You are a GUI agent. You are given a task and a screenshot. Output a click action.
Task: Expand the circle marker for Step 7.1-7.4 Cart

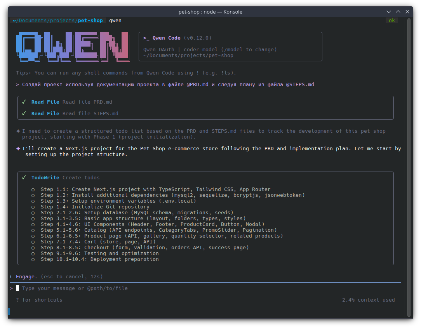(33, 241)
